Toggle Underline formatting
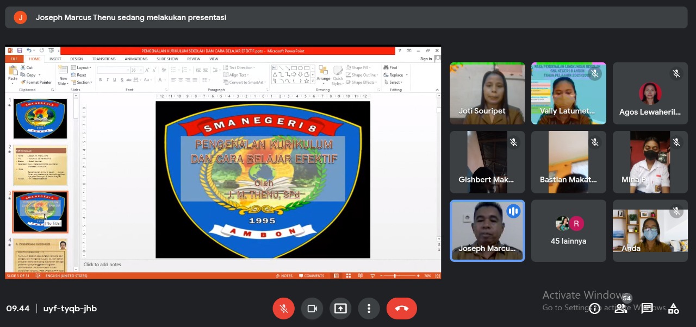The width and height of the screenshot is (696, 327). 115,80
